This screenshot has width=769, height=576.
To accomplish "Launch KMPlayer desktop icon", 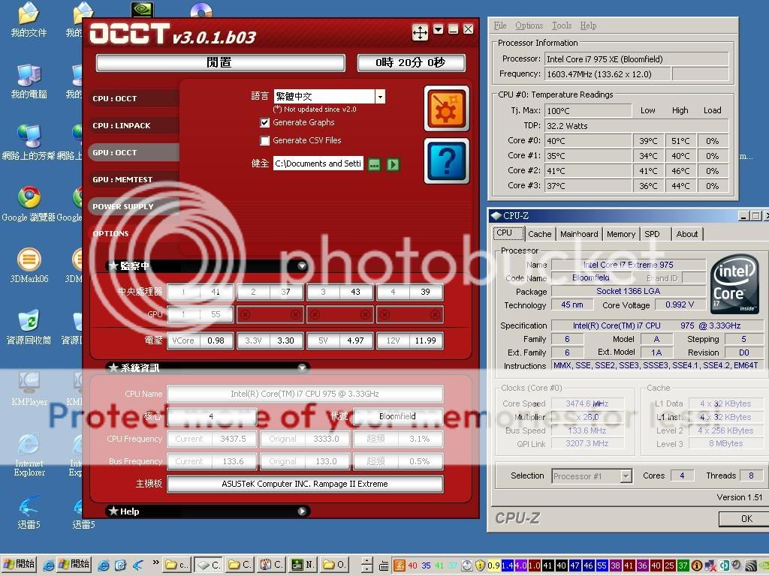I will pyautogui.click(x=29, y=388).
